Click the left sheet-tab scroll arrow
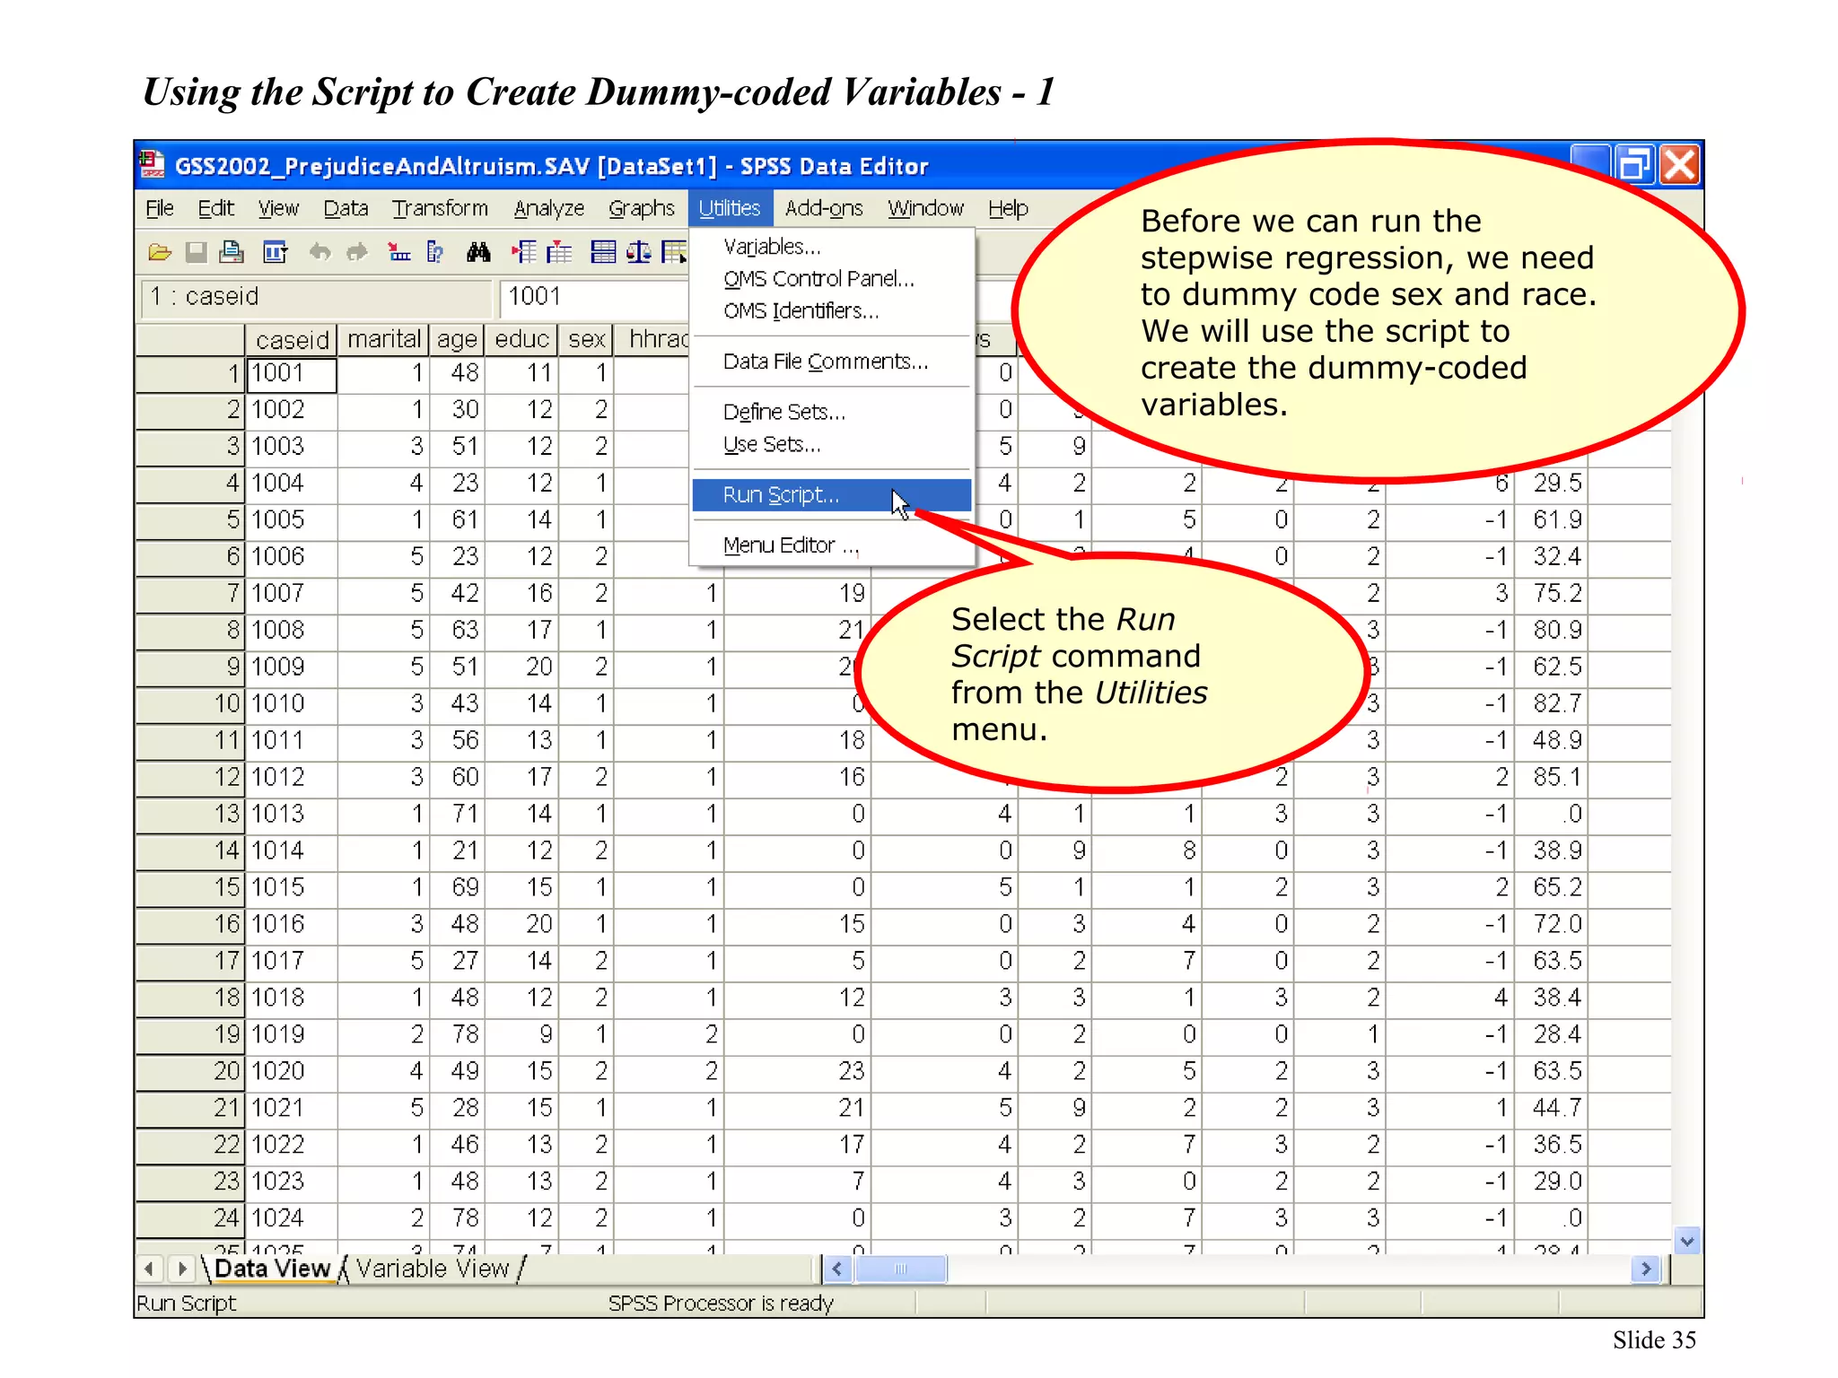 149,1269
